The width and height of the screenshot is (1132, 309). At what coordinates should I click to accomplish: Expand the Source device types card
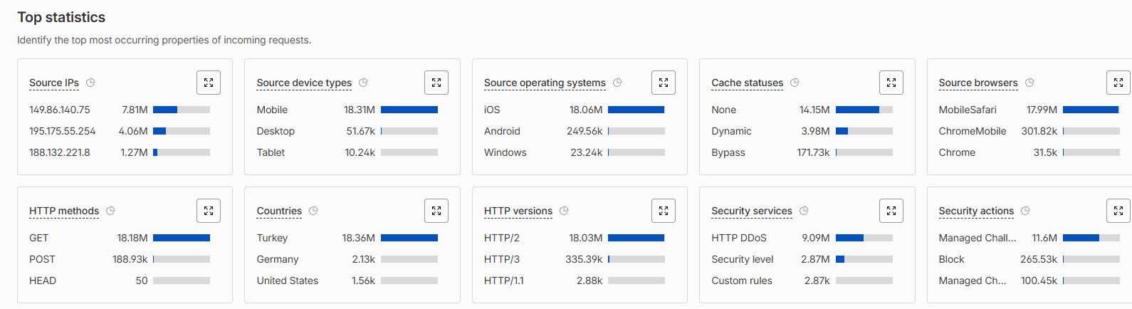click(436, 83)
